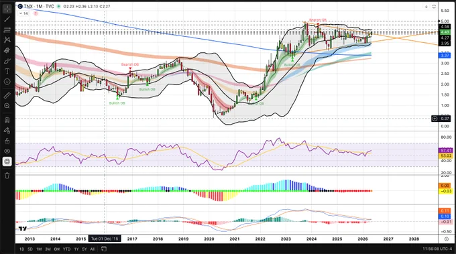The width and height of the screenshot is (456, 254).
Task: Click the 2020 label on time axis
Action: [x=209, y=239]
